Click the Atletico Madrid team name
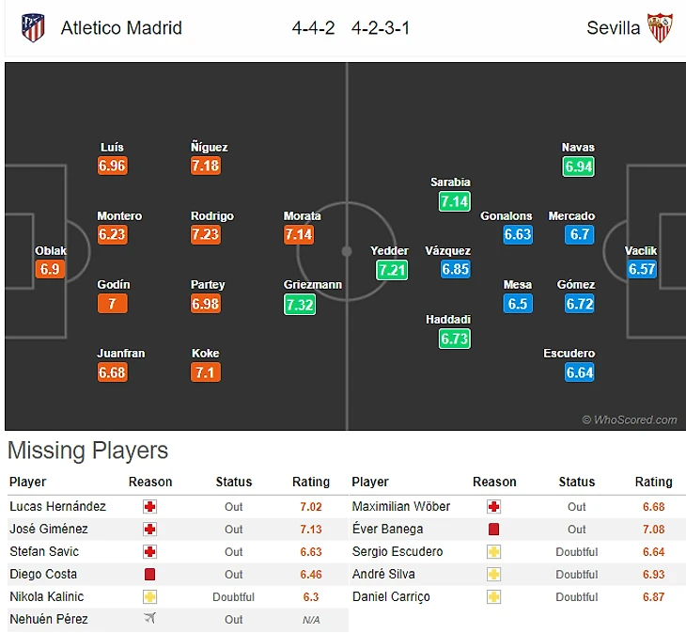The height and width of the screenshot is (633, 686). pos(121,28)
